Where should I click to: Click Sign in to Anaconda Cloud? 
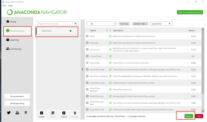coord(190,12)
